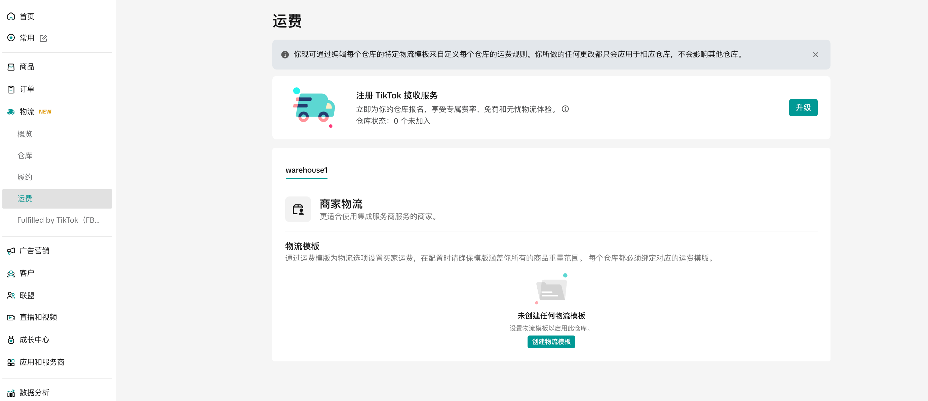Expand the 联盟 affiliate menu
The width and height of the screenshot is (928, 401).
tap(27, 296)
